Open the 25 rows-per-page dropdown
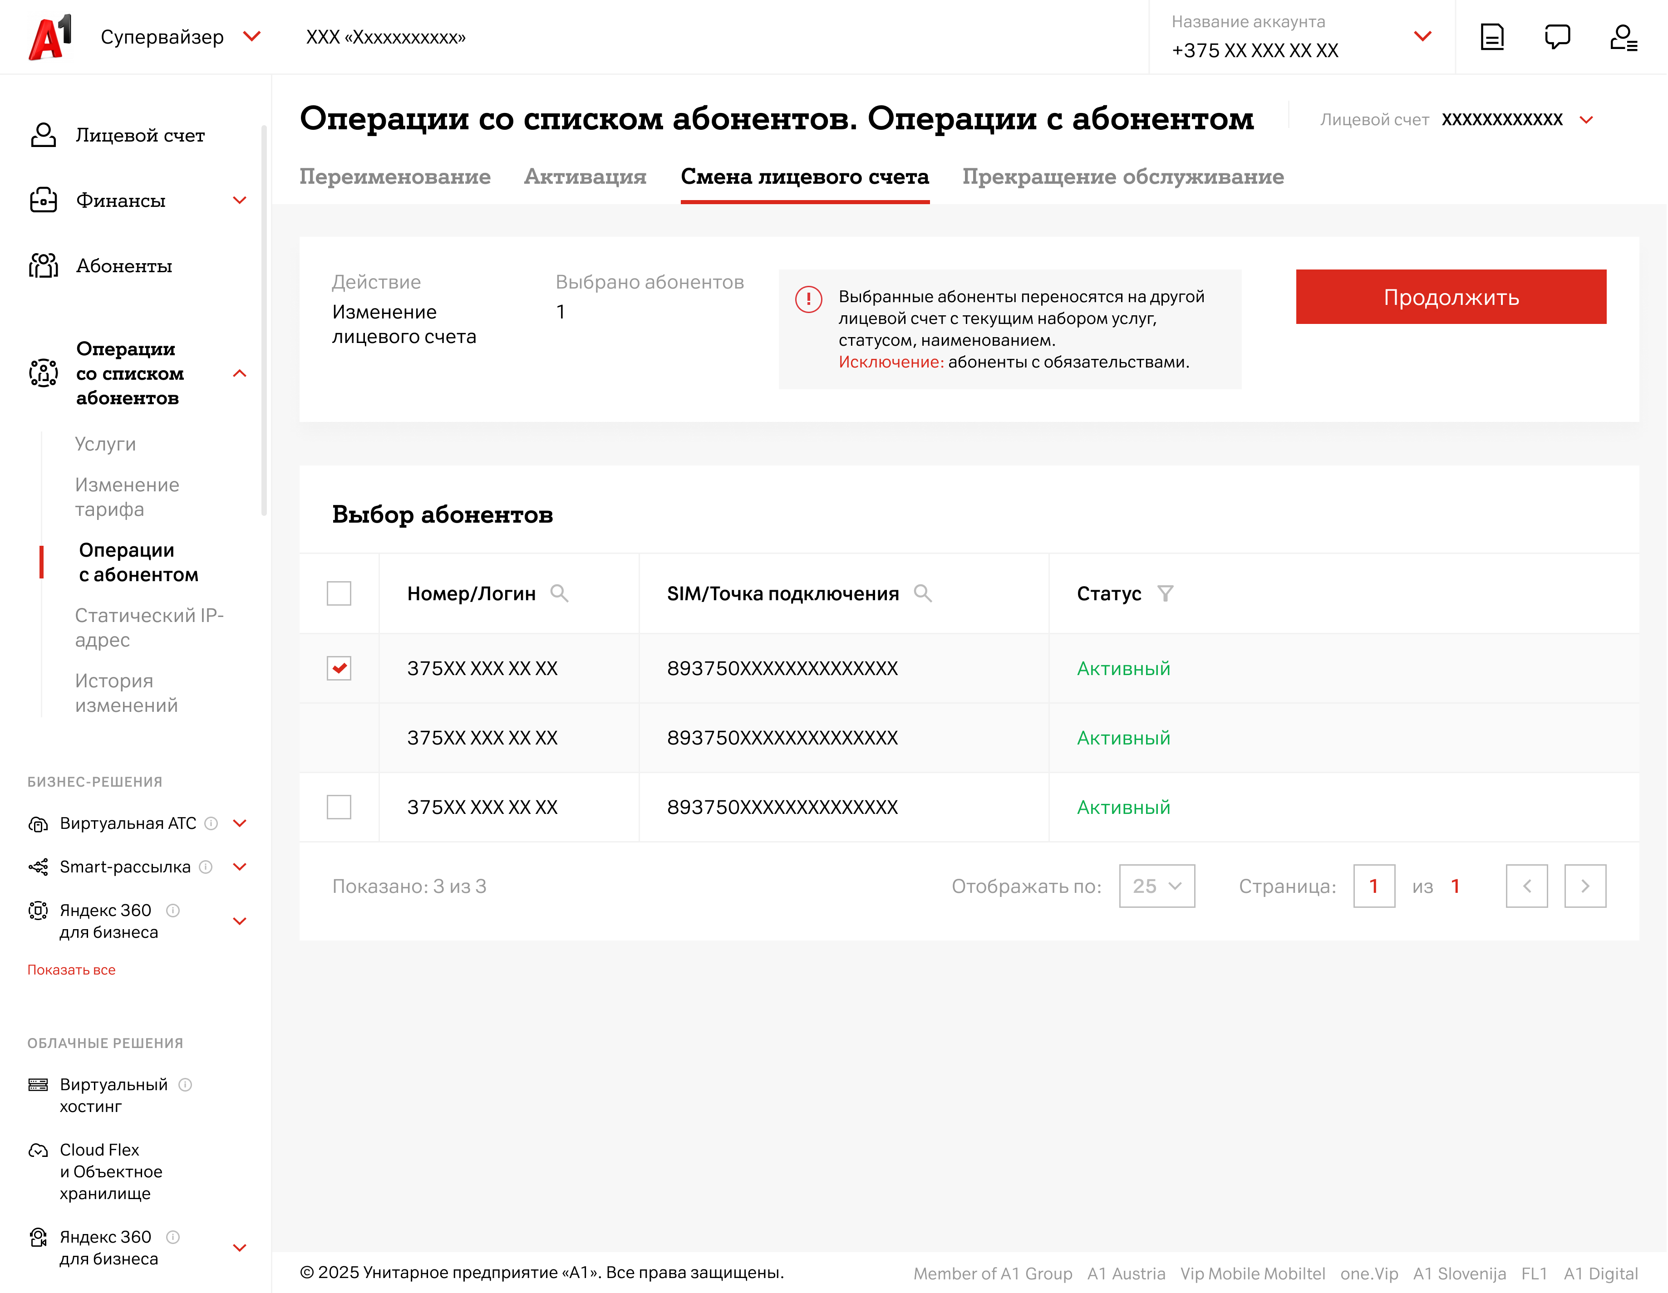This screenshot has width=1668, height=1293. (x=1156, y=886)
